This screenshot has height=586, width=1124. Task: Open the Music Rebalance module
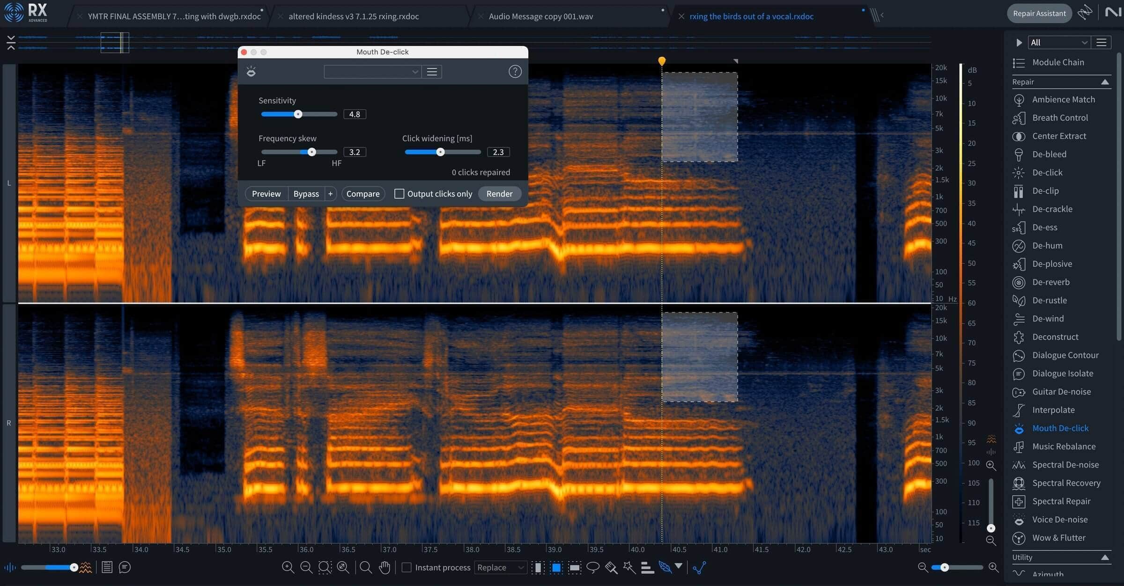[x=1055, y=446]
